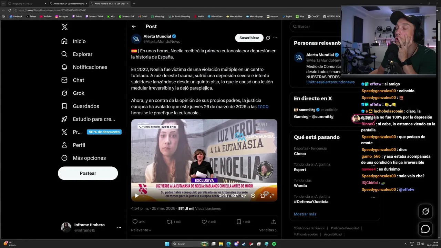
Task: Expand the Relevante sort dropdown
Action: 141,230
